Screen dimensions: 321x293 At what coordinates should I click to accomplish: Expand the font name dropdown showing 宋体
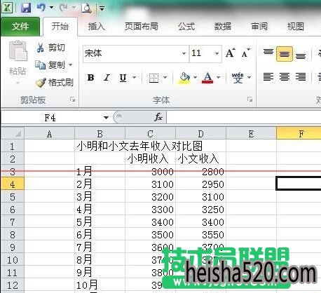pyautogui.click(x=184, y=53)
